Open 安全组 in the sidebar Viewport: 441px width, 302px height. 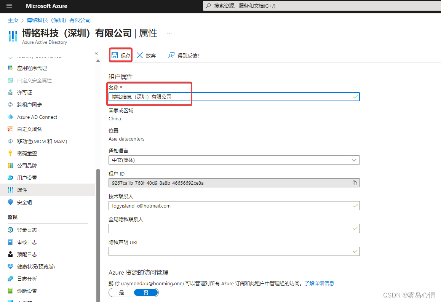tap(24, 202)
